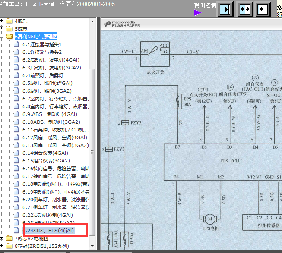This screenshot has width=282, height=253.
Task: Click the EPS ECU block label
Action: 230,161
